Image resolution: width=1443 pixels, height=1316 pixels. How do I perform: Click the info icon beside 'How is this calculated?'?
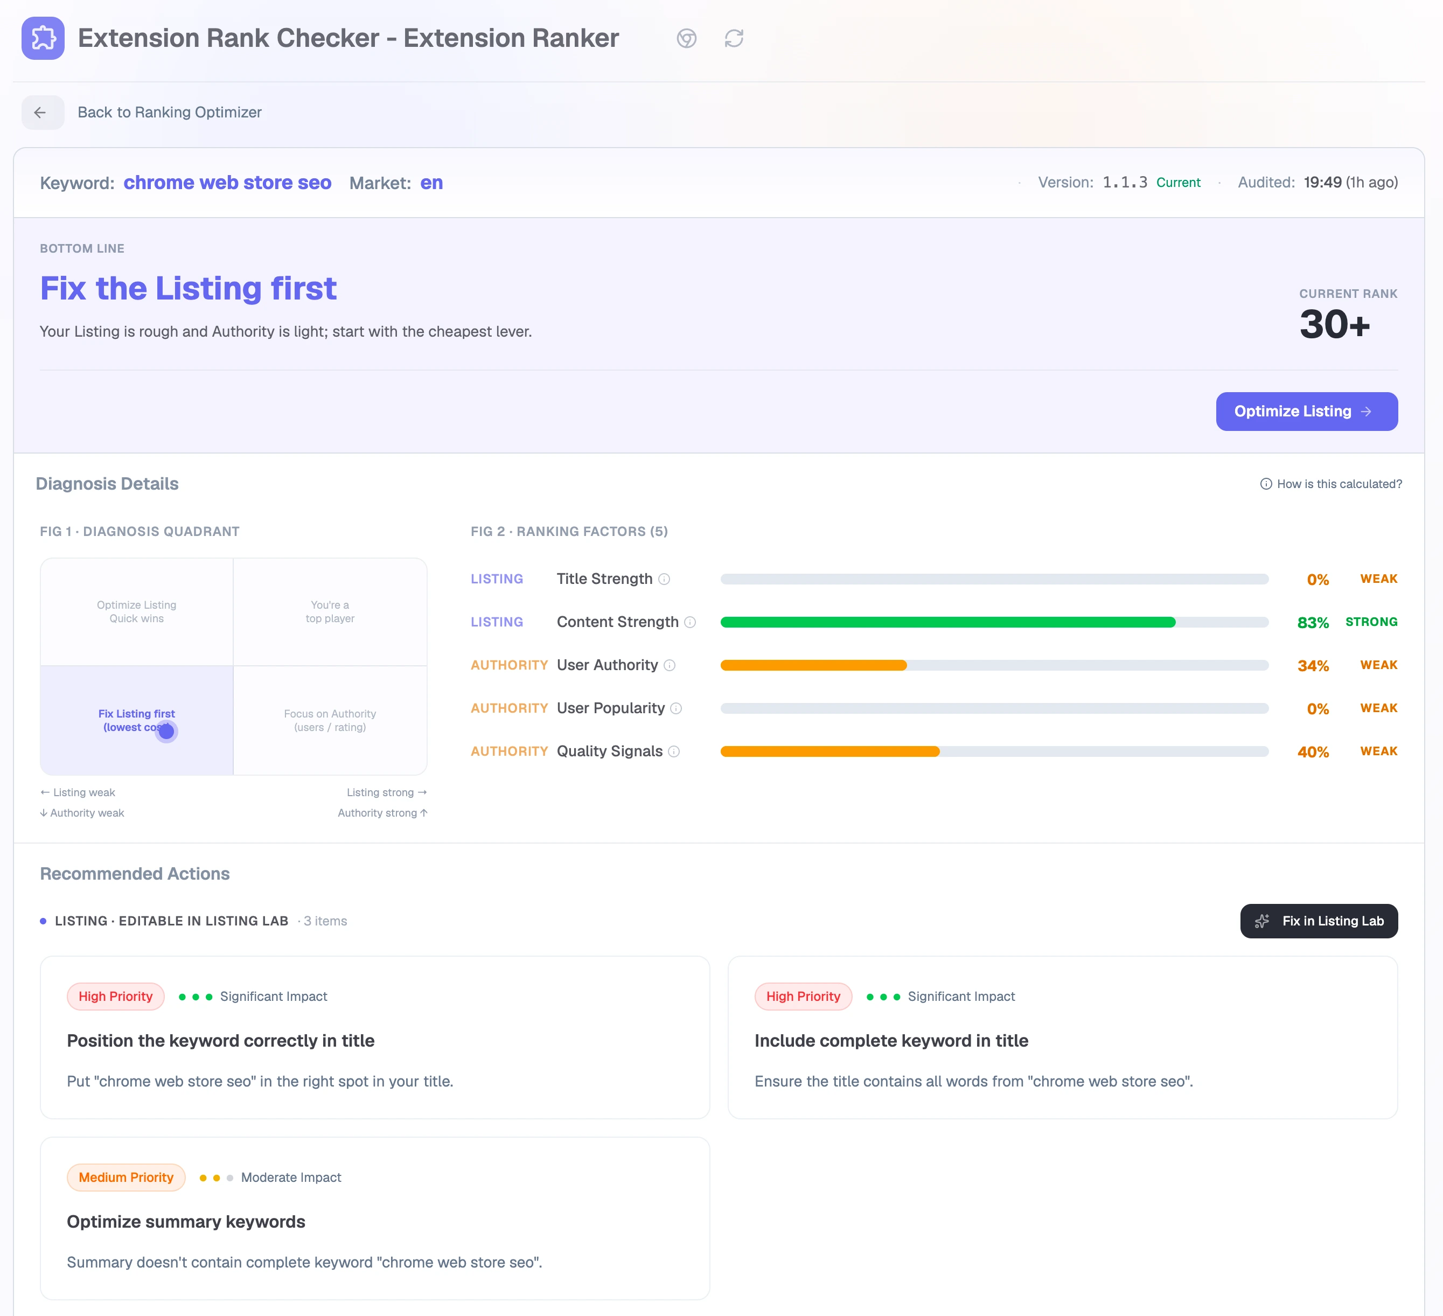[x=1265, y=484]
